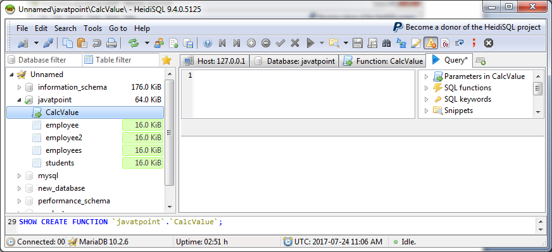Image resolution: width=552 pixels, height=252 pixels.
Task: Expand the new_database node
Action: (x=20, y=188)
